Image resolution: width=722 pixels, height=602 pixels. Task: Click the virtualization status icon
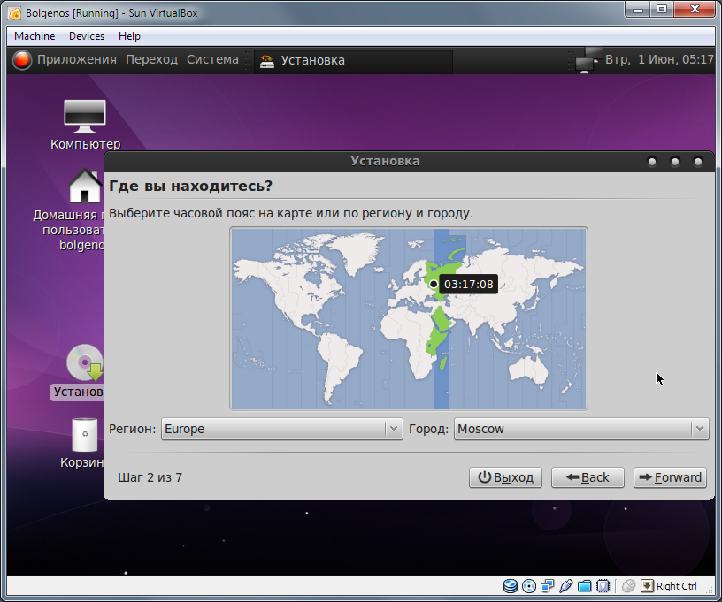pyautogui.click(x=603, y=586)
